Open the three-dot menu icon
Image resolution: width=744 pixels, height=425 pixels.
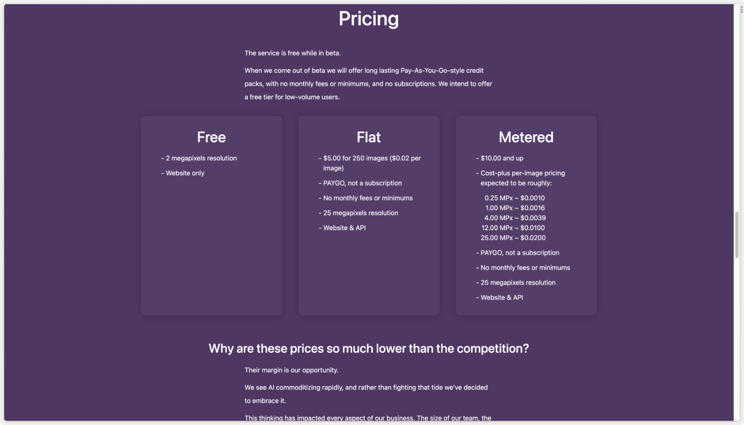tap(741, 9)
